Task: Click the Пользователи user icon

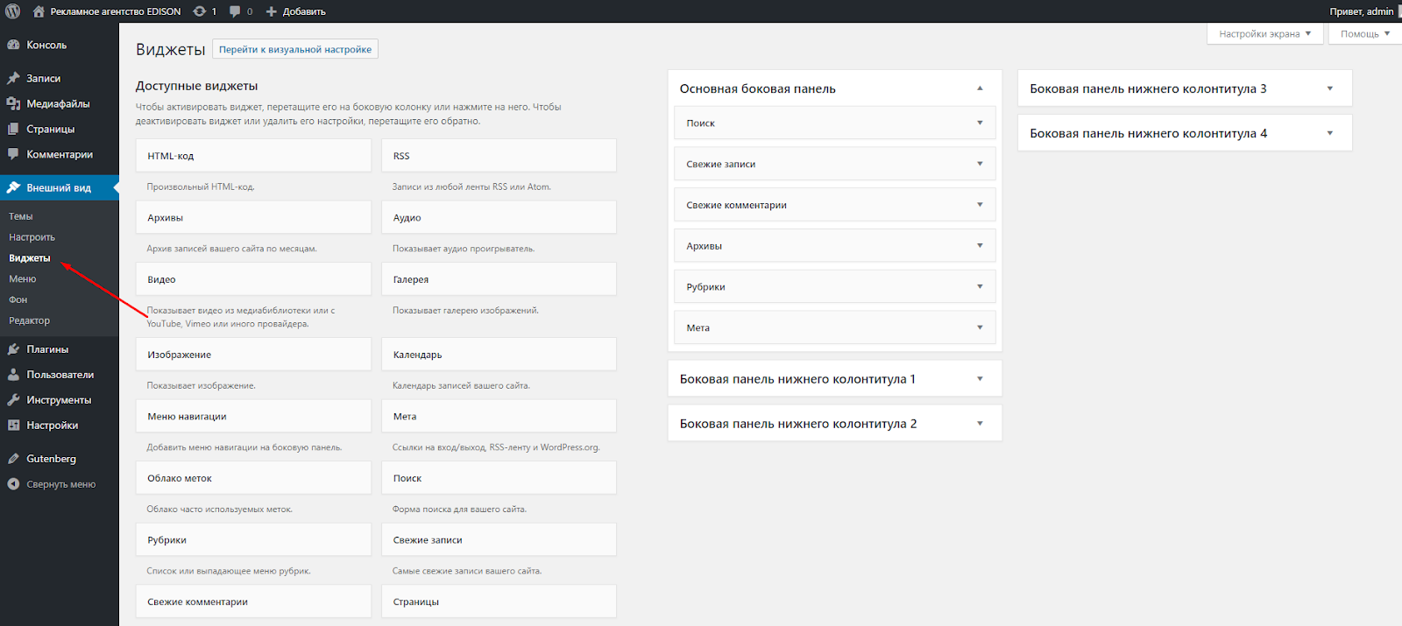Action: 13,375
